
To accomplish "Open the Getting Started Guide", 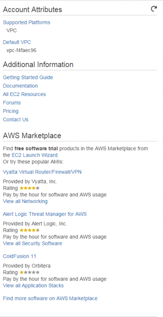I will [28, 77].
